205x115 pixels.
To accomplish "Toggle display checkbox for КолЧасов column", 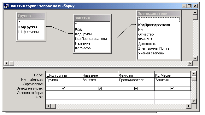I will click(172, 88).
